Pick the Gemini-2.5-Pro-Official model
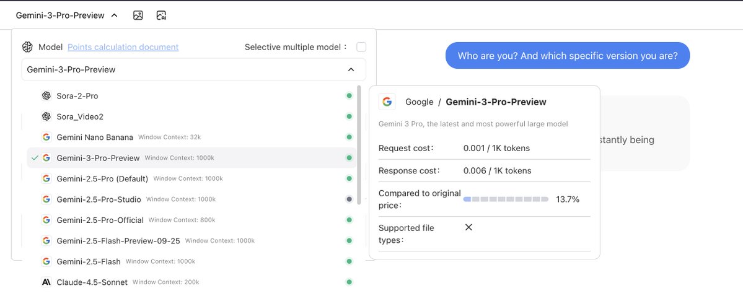 click(x=193, y=220)
